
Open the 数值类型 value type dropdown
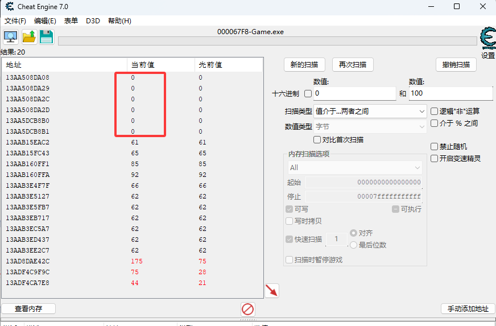tap(370, 127)
